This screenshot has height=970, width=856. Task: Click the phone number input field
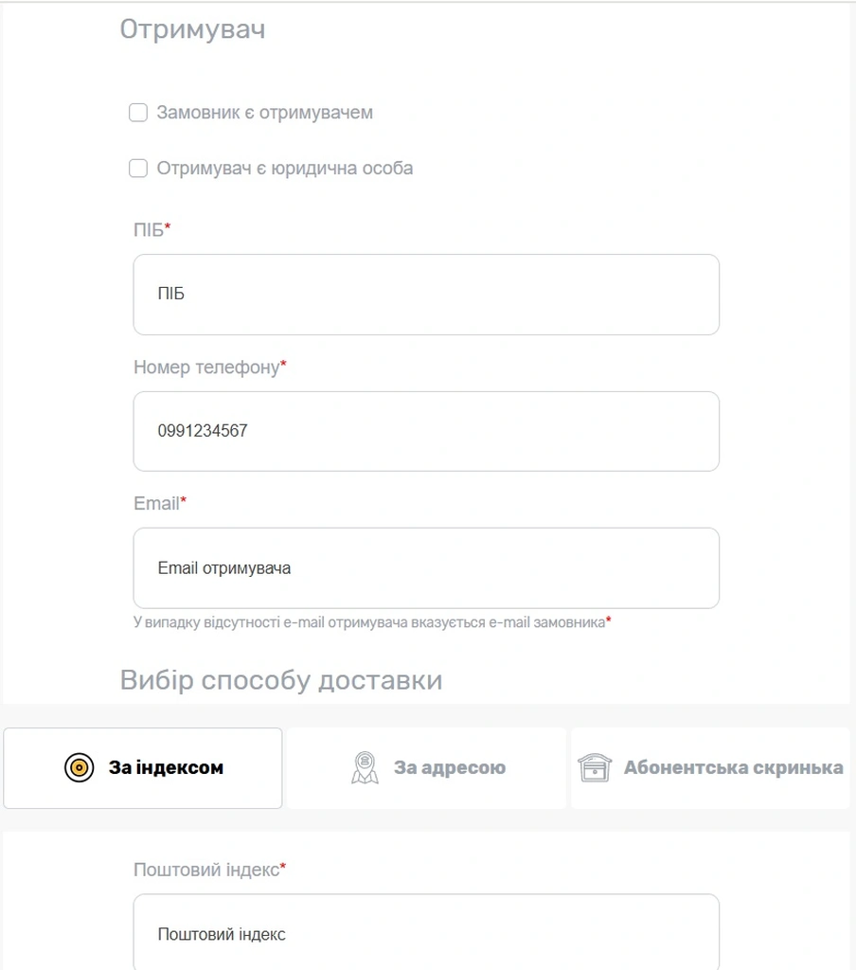click(426, 431)
